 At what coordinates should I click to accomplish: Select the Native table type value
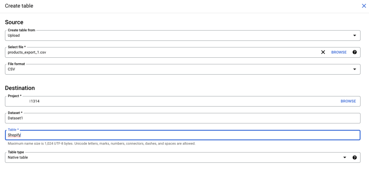pyautogui.click(x=18, y=157)
